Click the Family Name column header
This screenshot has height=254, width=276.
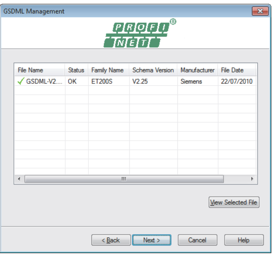(x=108, y=70)
